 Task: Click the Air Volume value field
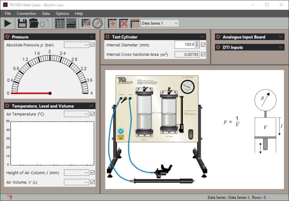coord(76,182)
